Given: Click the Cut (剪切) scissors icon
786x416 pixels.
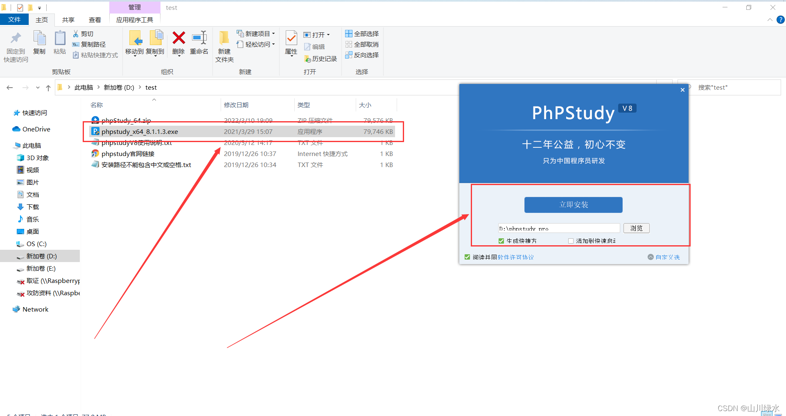Looking at the screenshot, I should 76,34.
